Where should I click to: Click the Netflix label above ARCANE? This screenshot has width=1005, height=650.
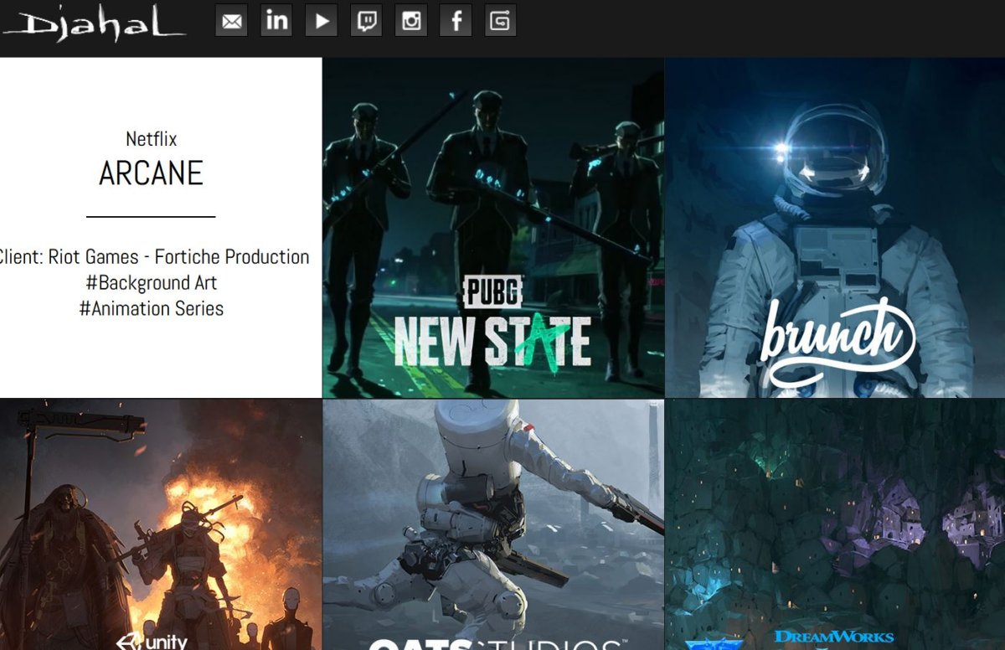point(151,138)
